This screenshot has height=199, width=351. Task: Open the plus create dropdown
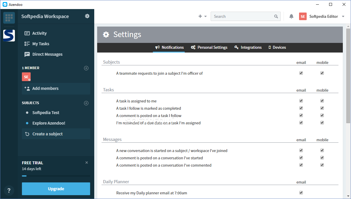pyautogui.click(x=202, y=16)
